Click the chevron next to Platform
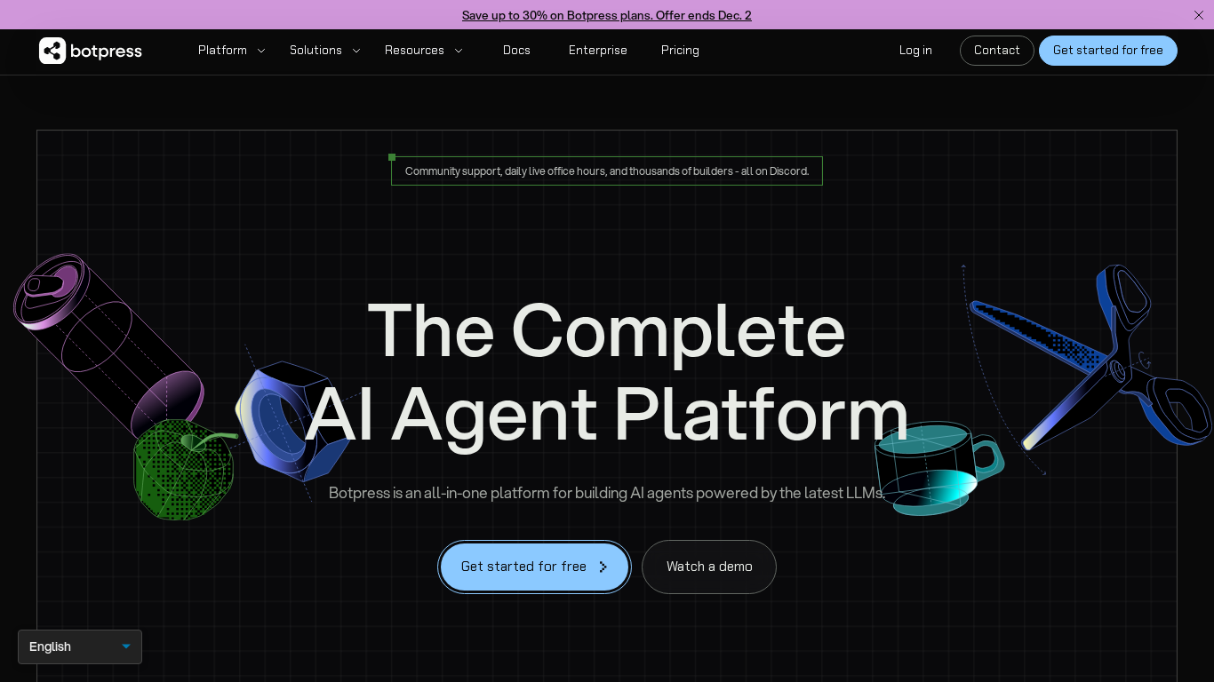 point(260,51)
